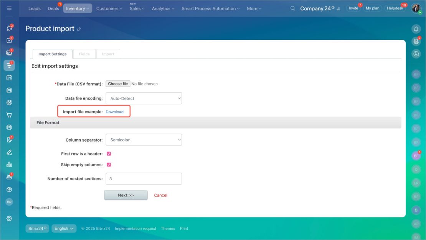Open the hamburger menu icon

(9, 8)
